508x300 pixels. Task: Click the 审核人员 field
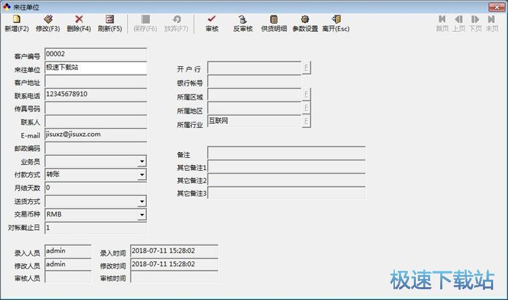[x=68, y=278]
